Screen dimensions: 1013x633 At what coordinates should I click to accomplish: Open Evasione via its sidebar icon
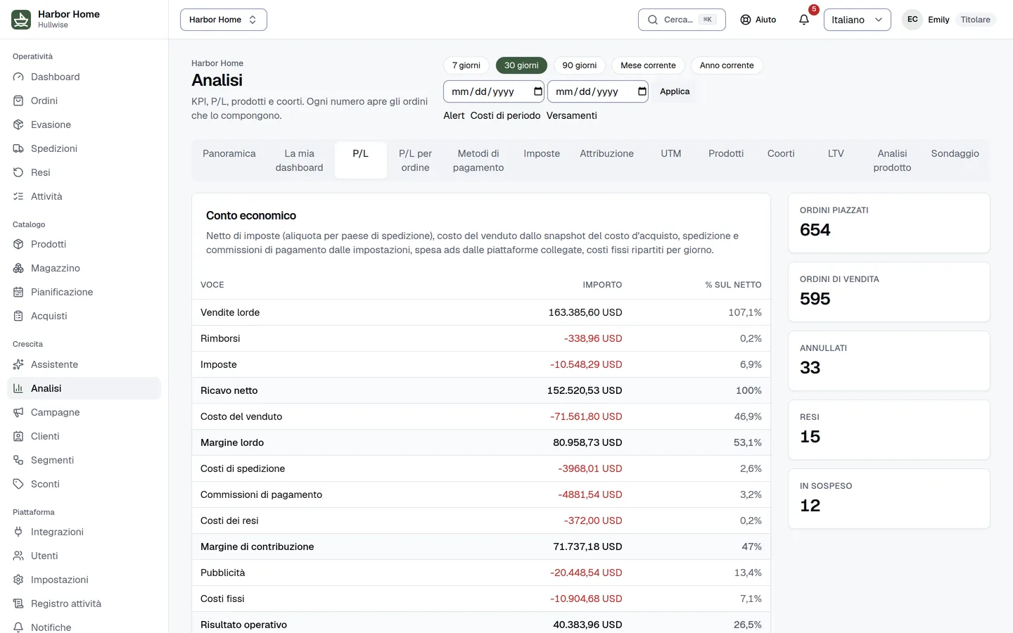(18, 124)
